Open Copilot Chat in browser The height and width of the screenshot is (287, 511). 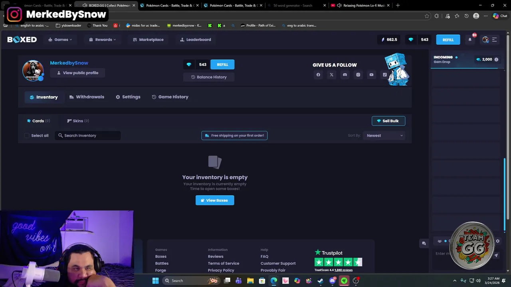click(500, 16)
